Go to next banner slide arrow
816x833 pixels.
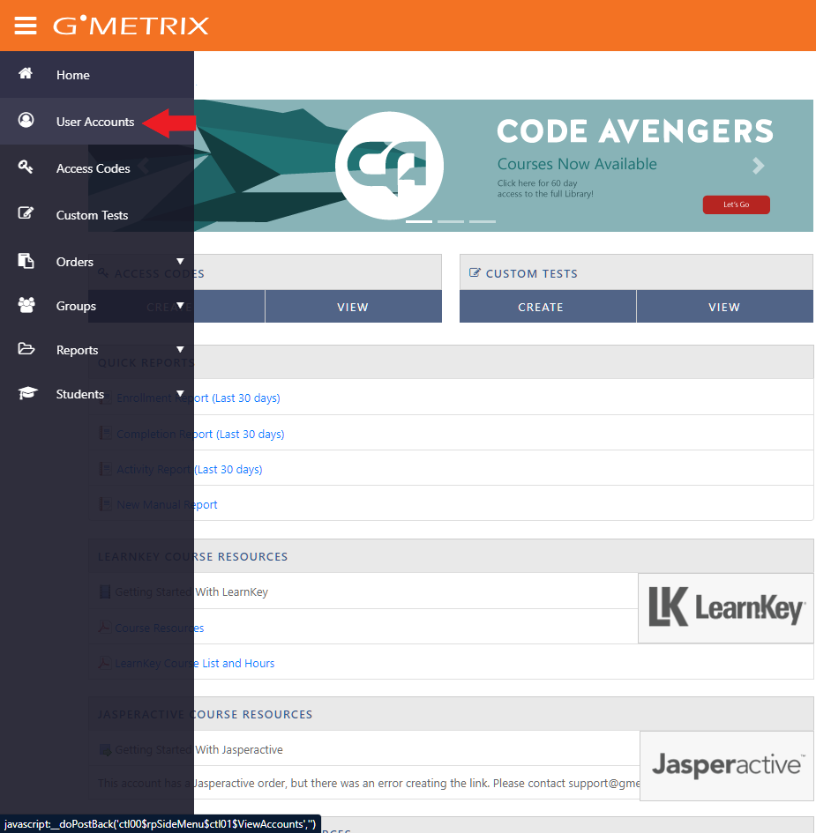(x=759, y=166)
